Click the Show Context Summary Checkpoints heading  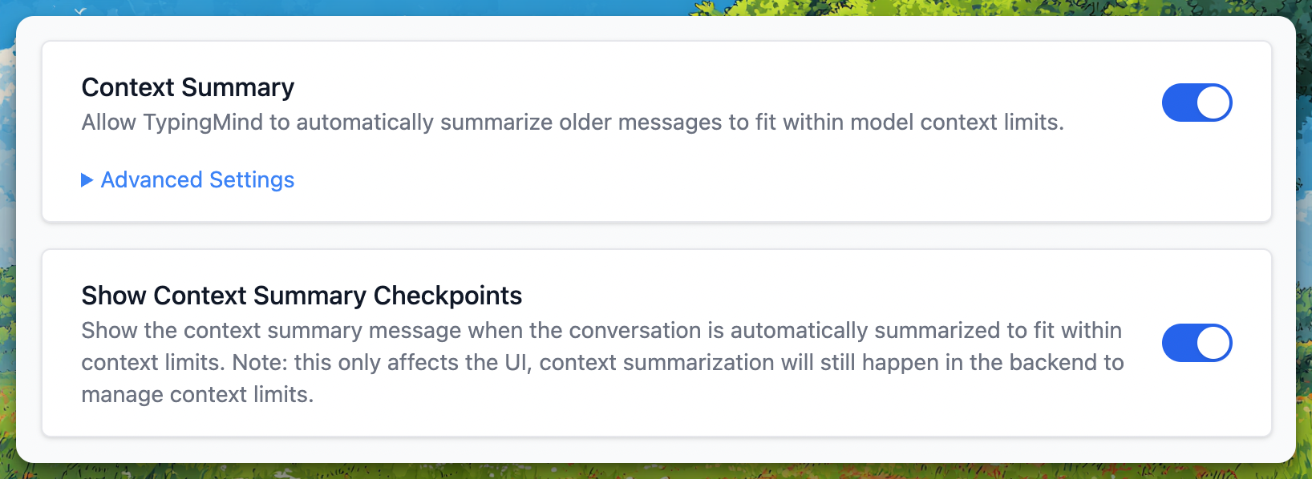[x=302, y=296]
